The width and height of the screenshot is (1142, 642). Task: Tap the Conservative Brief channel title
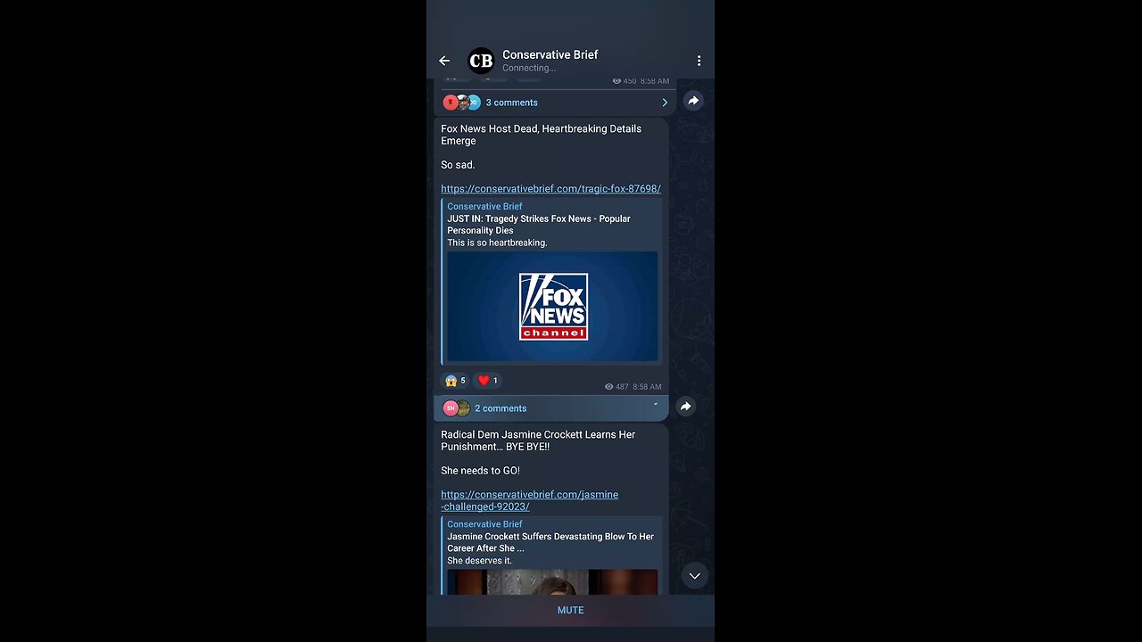tap(550, 54)
